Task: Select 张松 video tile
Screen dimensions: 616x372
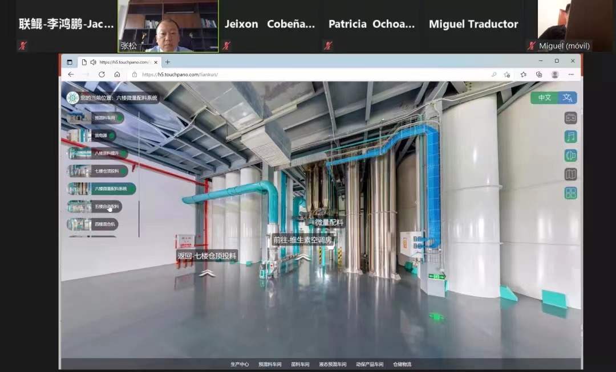Action: point(168,26)
